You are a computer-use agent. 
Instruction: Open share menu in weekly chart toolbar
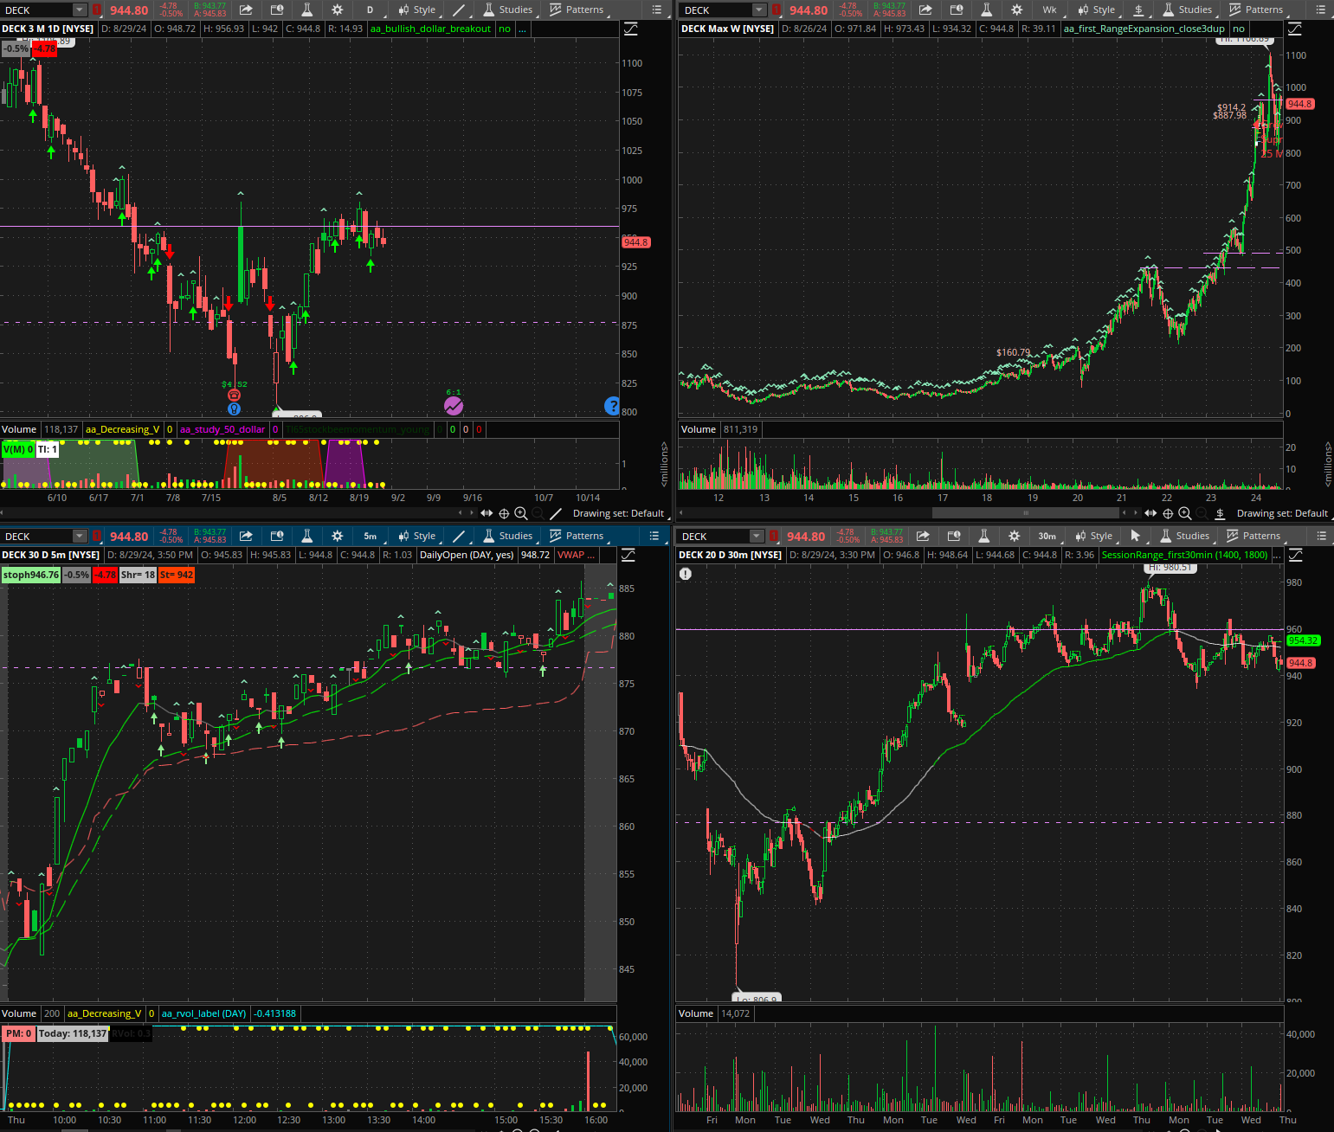coord(925,10)
